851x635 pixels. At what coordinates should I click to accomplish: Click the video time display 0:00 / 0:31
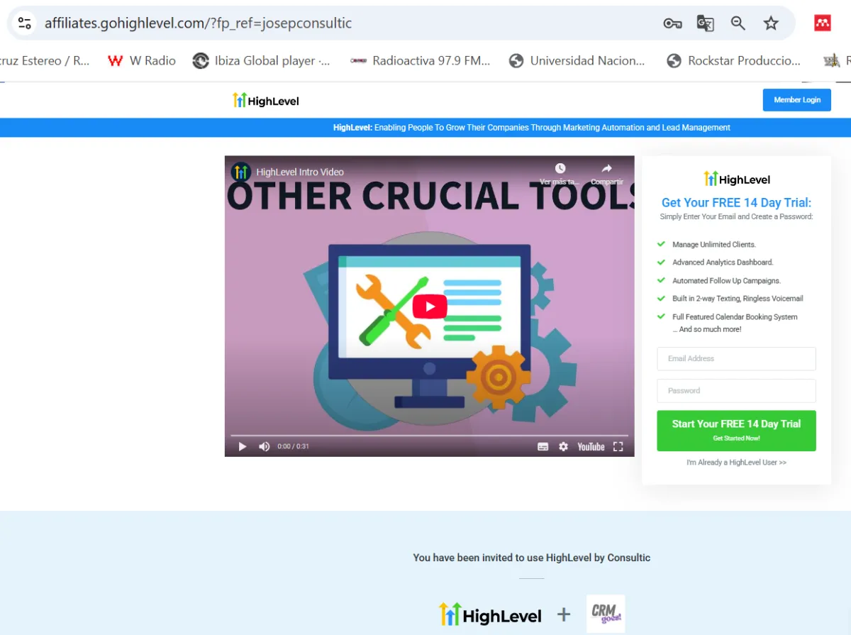pyautogui.click(x=293, y=447)
